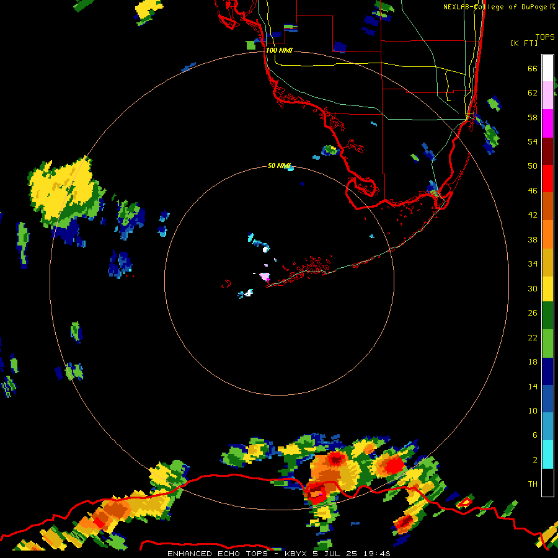558x558 pixels.
Task: Select the light orange legend swatch
Action: point(547,234)
